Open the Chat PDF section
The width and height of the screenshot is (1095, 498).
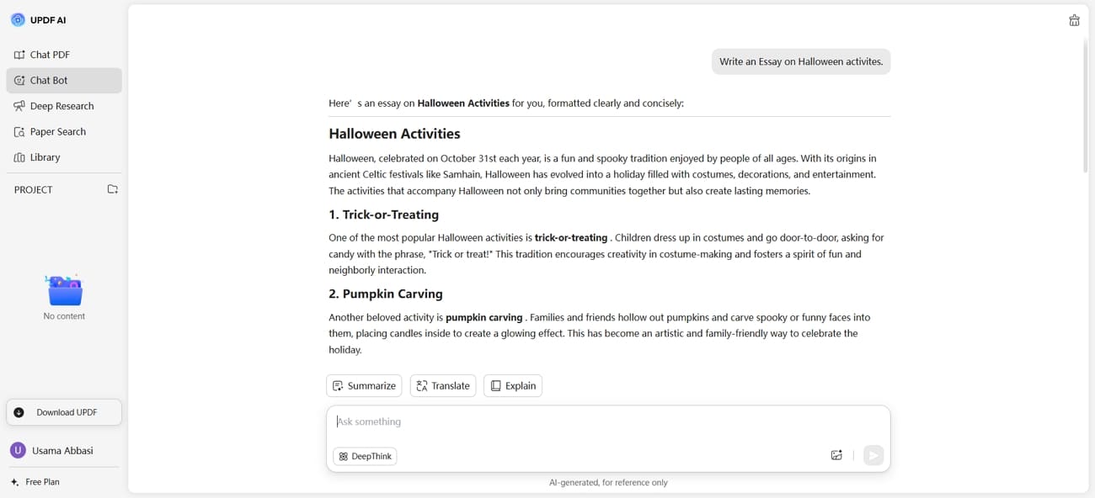coord(50,55)
